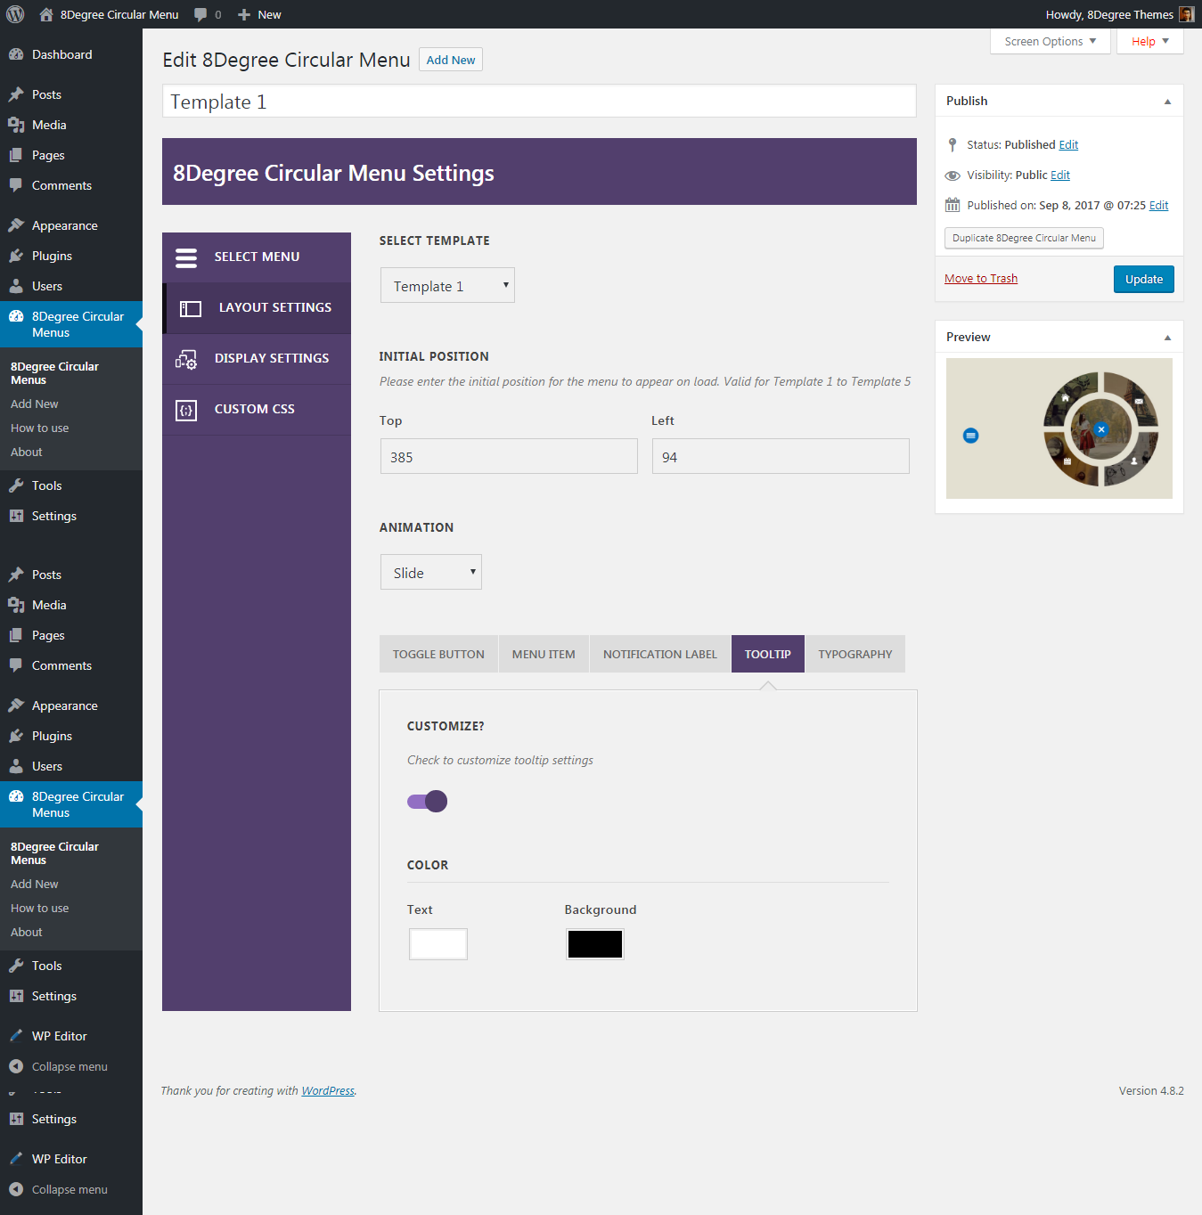
Task: Click the Howdy, 8Degree Themes account text
Action: click(x=1109, y=14)
